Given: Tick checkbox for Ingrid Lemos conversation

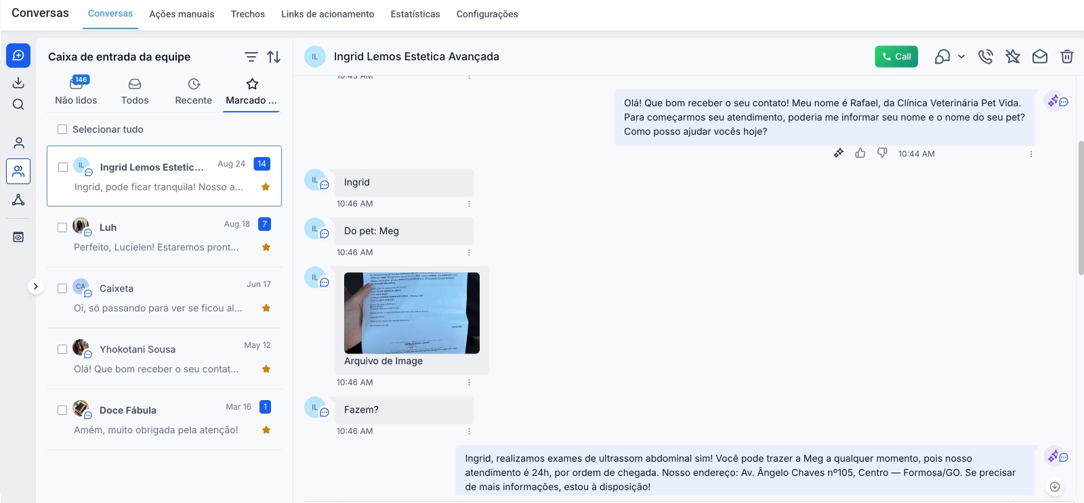Looking at the screenshot, I should tap(63, 167).
